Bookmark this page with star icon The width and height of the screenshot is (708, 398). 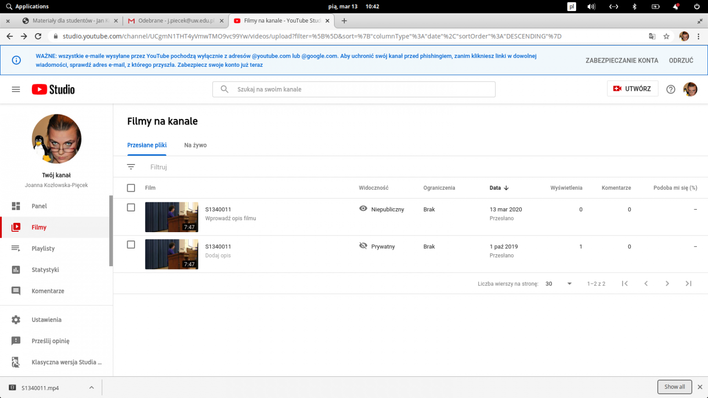(x=666, y=36)
